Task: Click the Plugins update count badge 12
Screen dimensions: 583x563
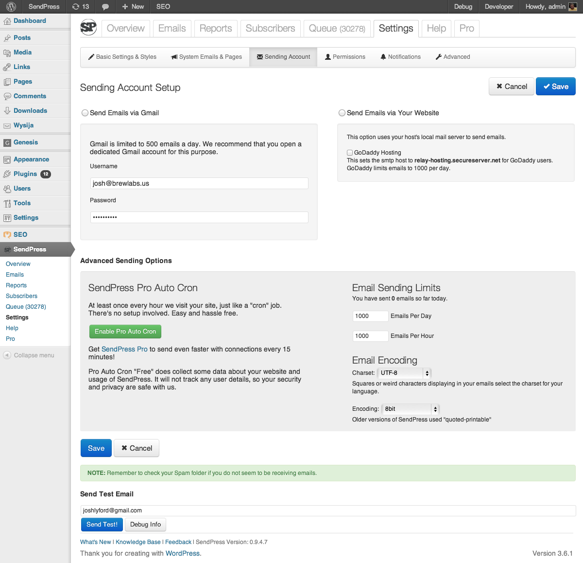Action: [46, 174]
